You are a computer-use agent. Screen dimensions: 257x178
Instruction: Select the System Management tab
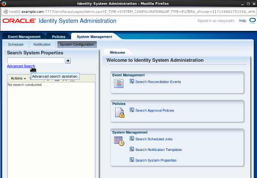click(x=94, y=37)
